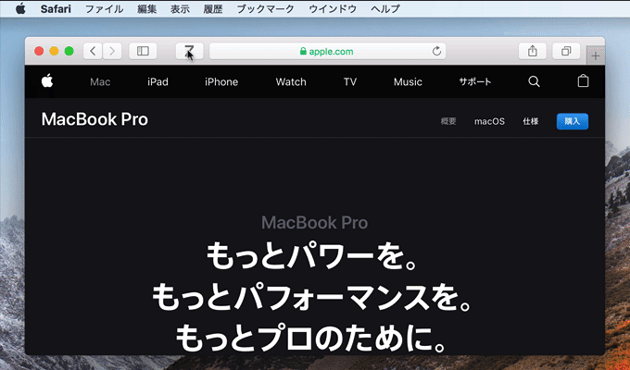The image size is (630, 370).
Task: Open a new tab with plus button
Action: (596, 55)
